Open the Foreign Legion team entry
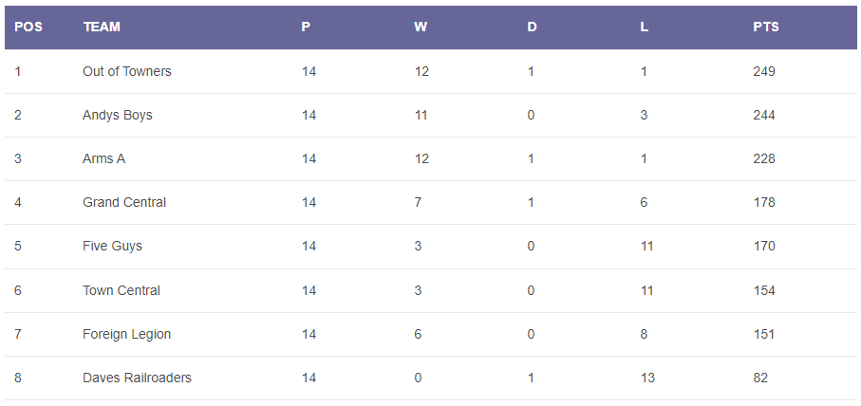Image resolution: width=861 pixels, height=406 pixels. pos(127,334)
